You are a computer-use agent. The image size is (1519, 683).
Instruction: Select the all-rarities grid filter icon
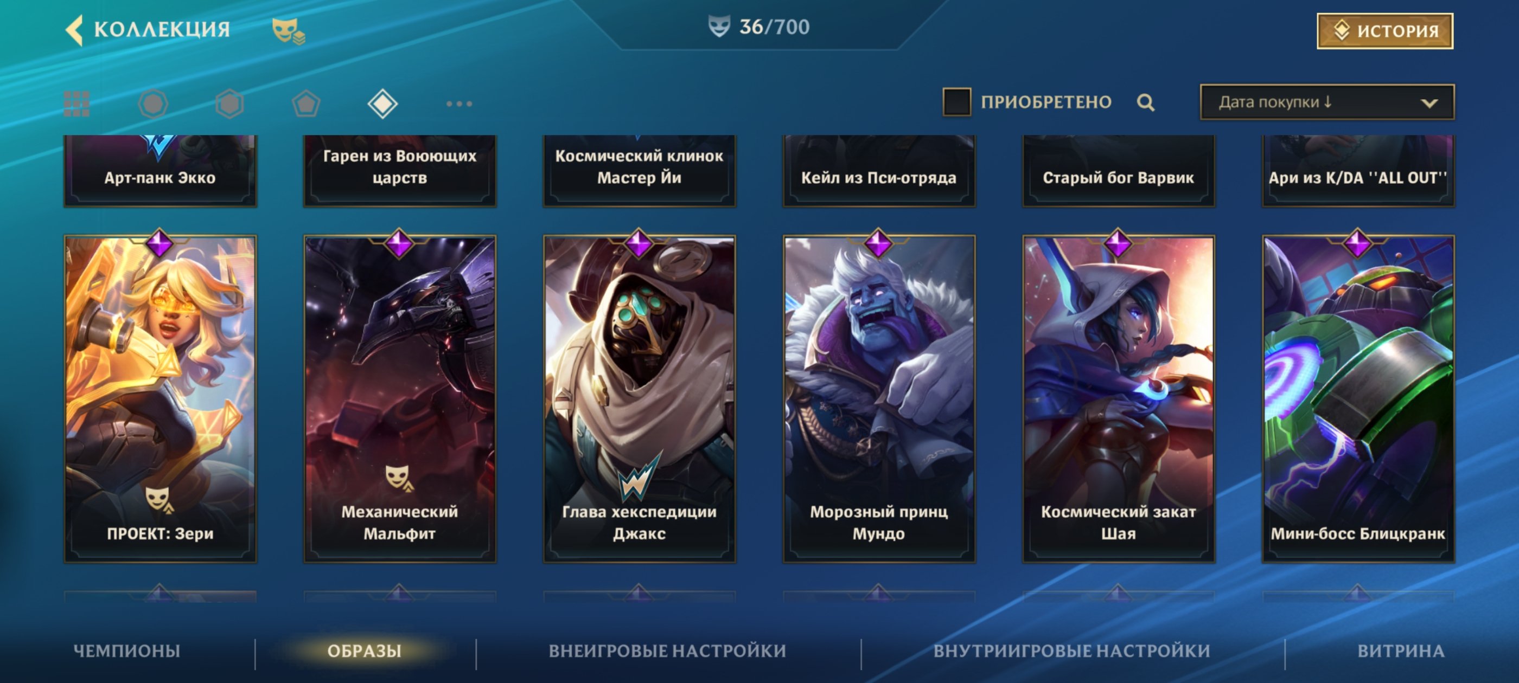76,104
